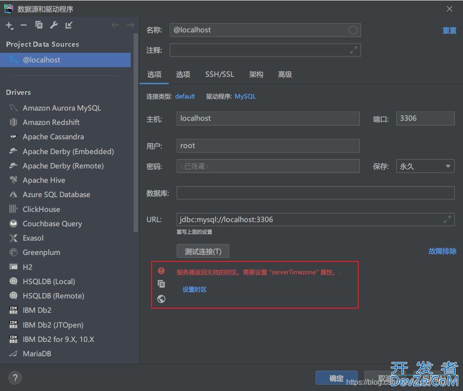463x391 pixels.
Task: Click in the 名称 name field
Action: [265, 30]
